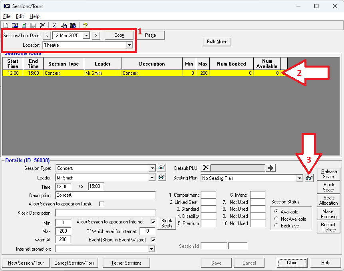
Task: Click the copy documents toolbar icon
Action: [64, 26]
